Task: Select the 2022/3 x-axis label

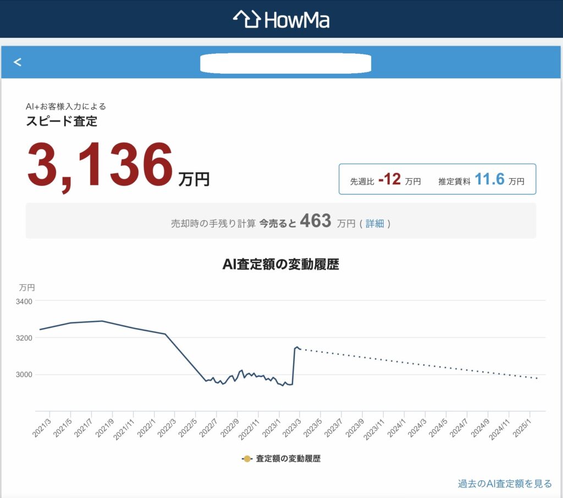Action: click(167, 428)
